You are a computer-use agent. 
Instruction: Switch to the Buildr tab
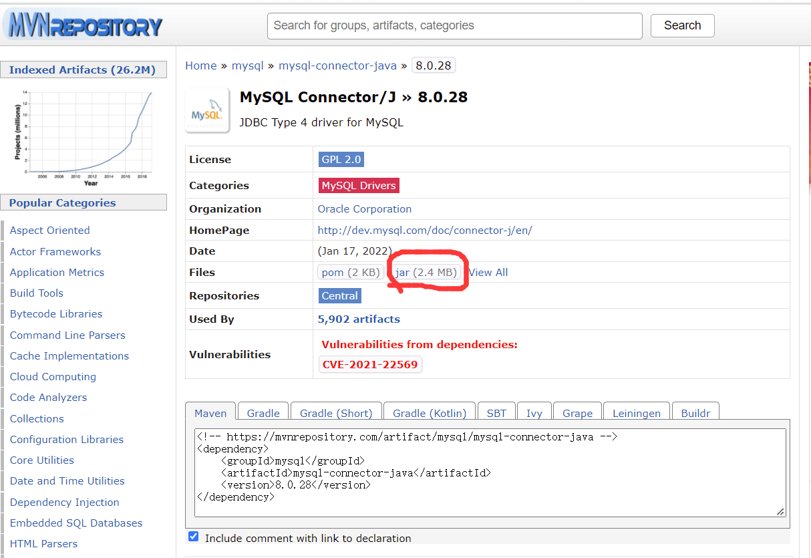coord(695,413)
